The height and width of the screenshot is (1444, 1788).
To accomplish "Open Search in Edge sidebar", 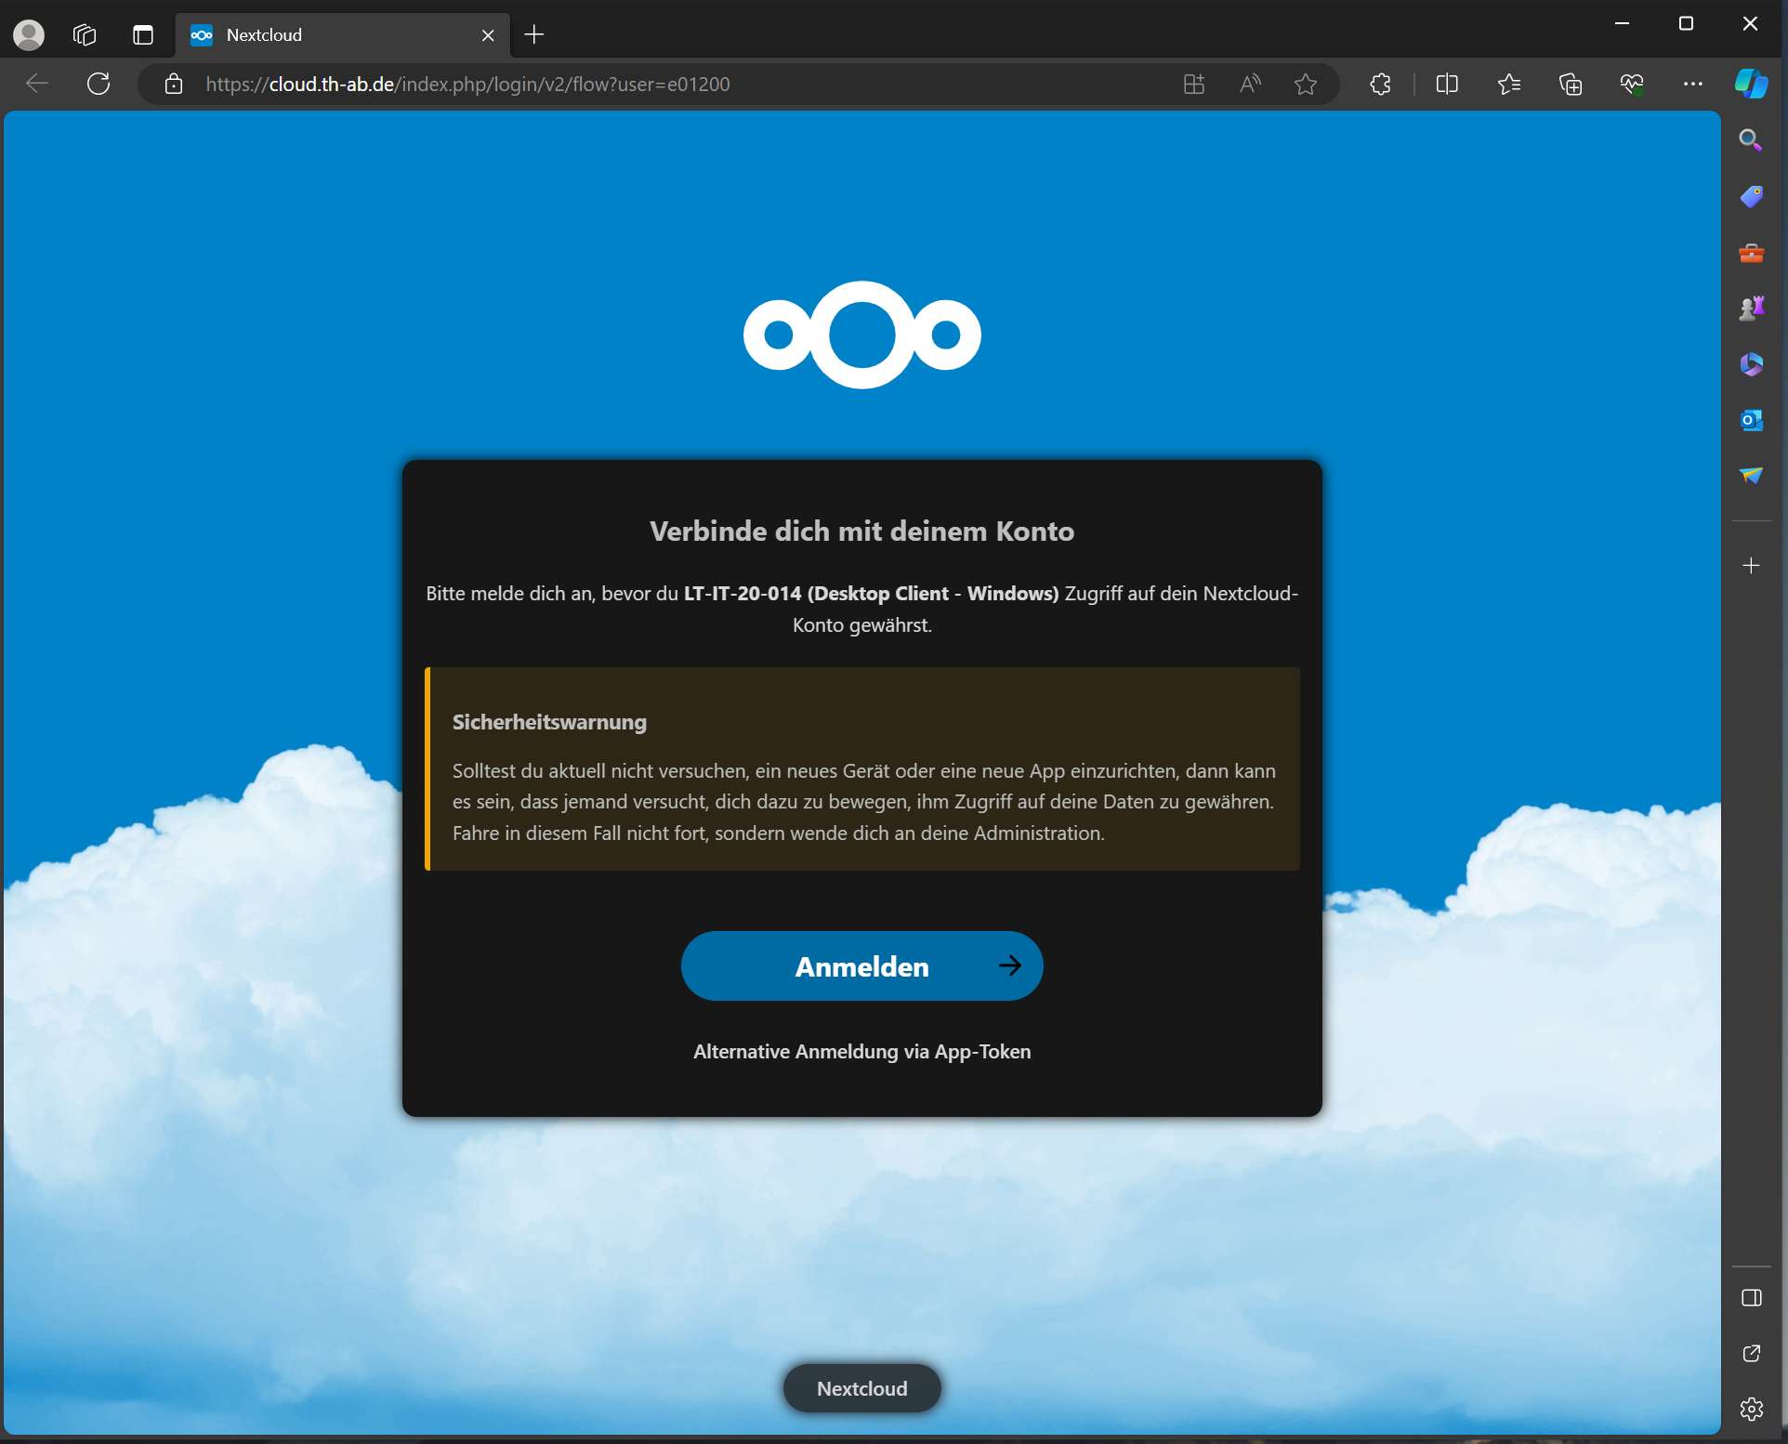I will (x=1751, y=140).
